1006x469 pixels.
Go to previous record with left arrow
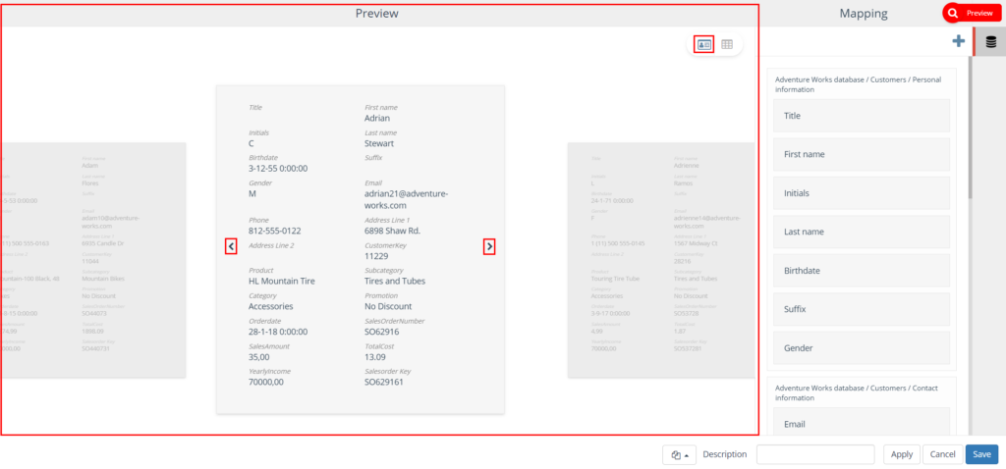(231, 247)
